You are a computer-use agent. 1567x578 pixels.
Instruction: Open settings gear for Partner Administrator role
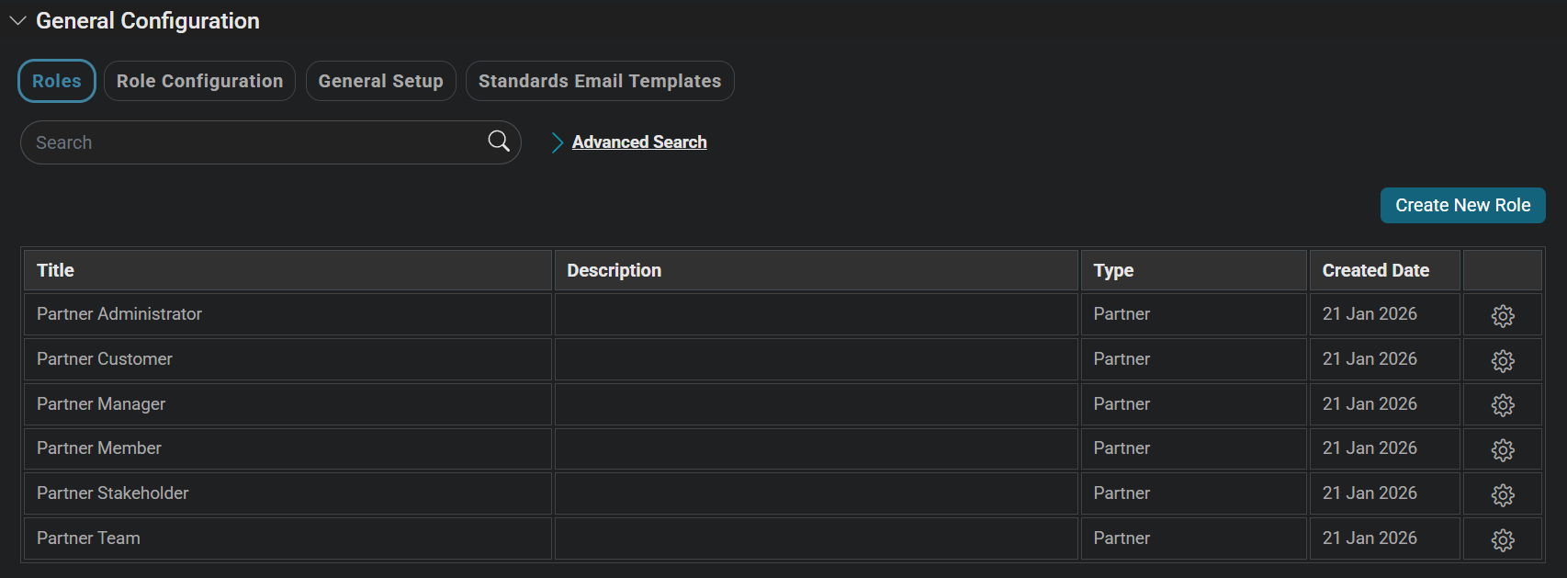click(x=1502, y=315)
